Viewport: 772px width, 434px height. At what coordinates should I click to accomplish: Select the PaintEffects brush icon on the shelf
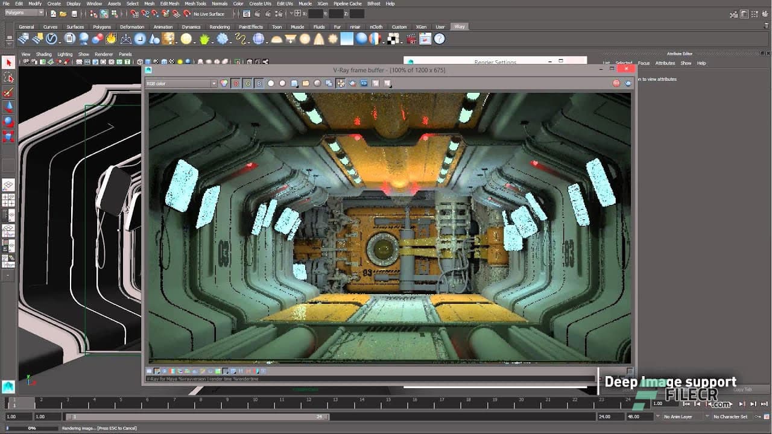pos(241,39)
